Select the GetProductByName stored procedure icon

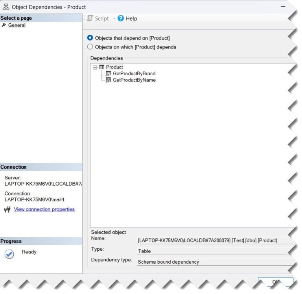point(109,80)
